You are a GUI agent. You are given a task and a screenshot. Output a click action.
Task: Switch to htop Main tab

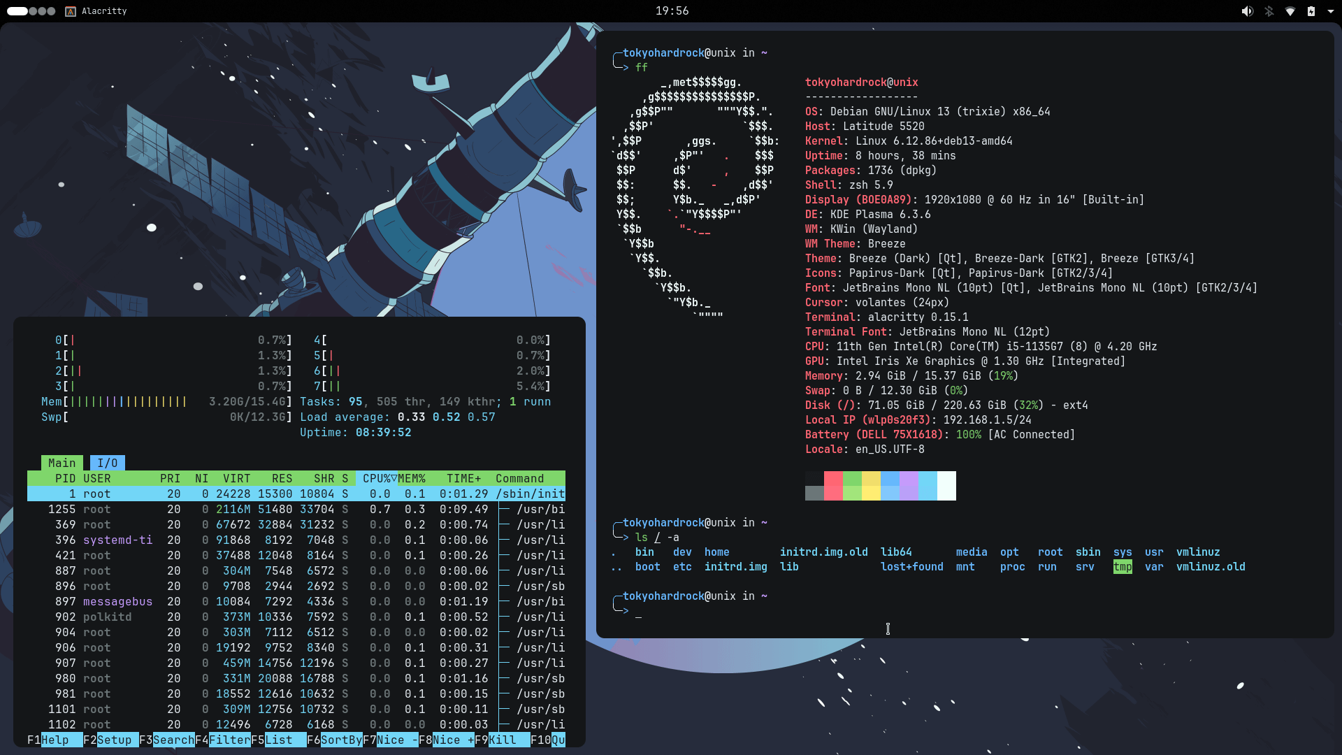tap(62, 463)
